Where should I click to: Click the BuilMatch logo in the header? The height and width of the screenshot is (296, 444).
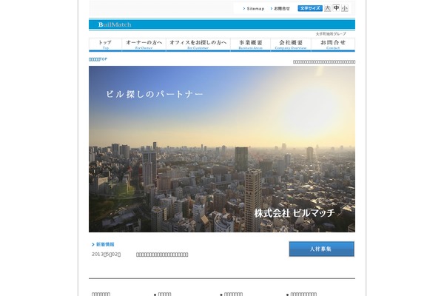click(115, 24)
